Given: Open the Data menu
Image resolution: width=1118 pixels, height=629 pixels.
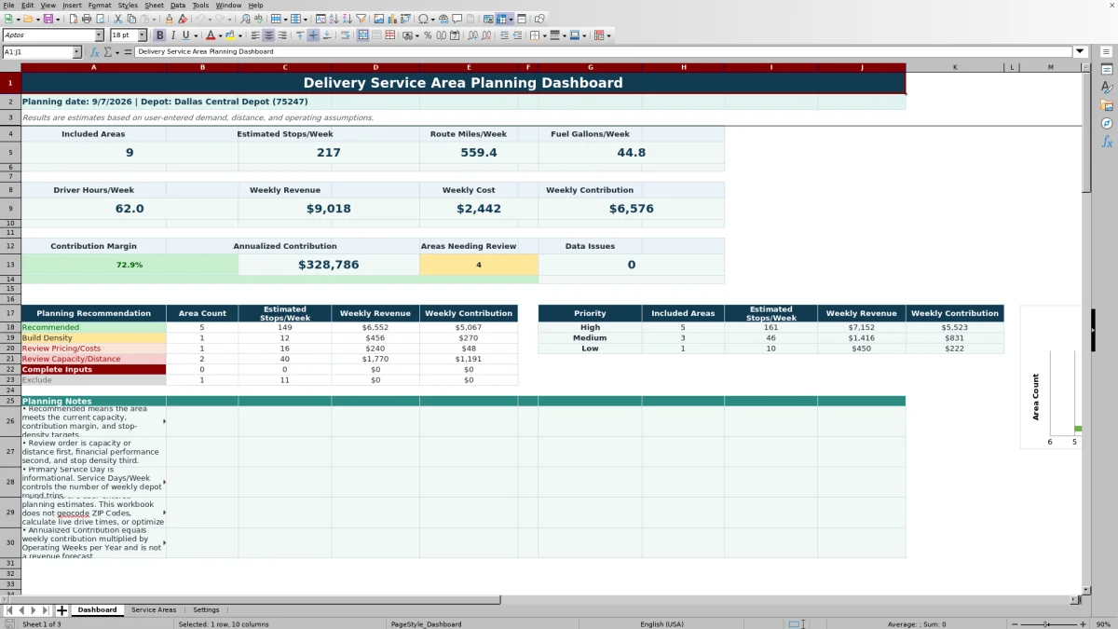Looking at the screenshot, I should [177, 5].
